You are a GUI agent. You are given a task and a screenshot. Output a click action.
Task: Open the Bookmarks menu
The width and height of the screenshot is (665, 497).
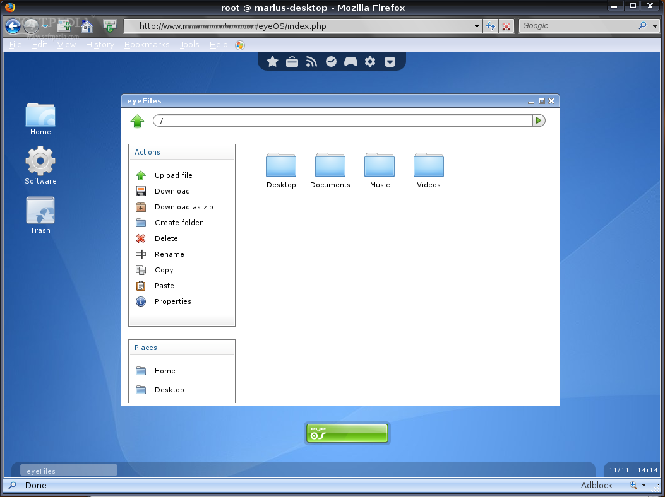tap(147, 45)
